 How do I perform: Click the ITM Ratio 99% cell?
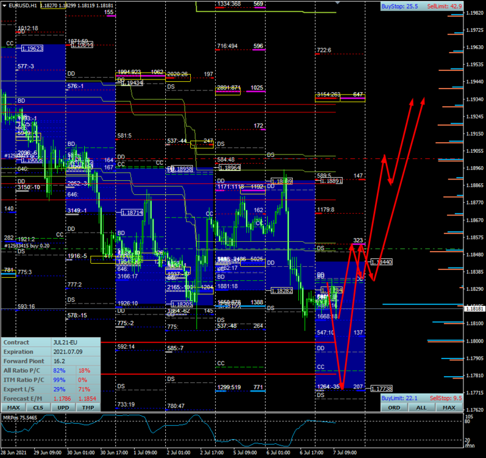pos(59,380)
